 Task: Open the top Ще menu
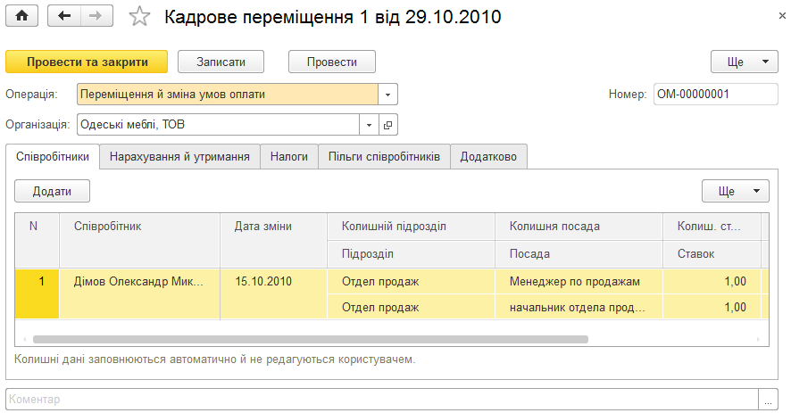(x=745, y=62)
